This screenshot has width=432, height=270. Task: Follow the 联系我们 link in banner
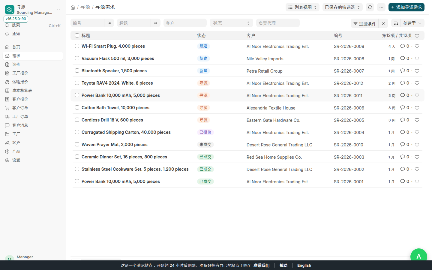point(262,265)
